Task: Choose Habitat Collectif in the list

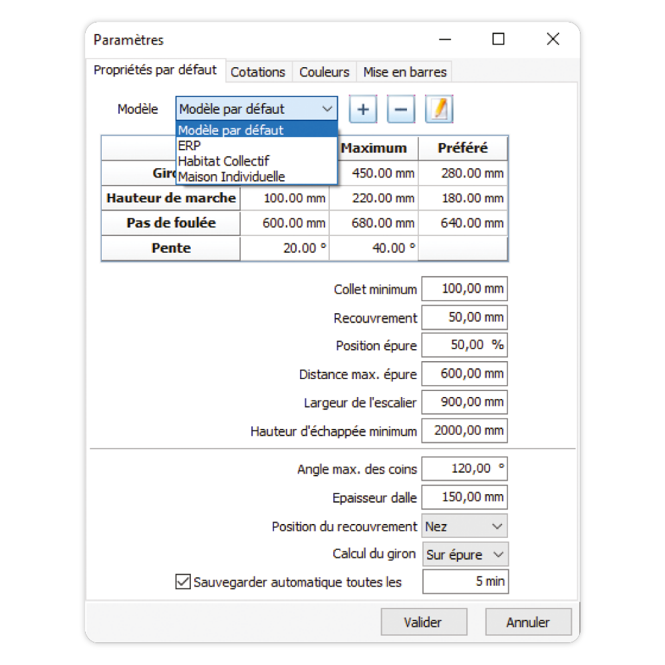Action: (223, 161)
